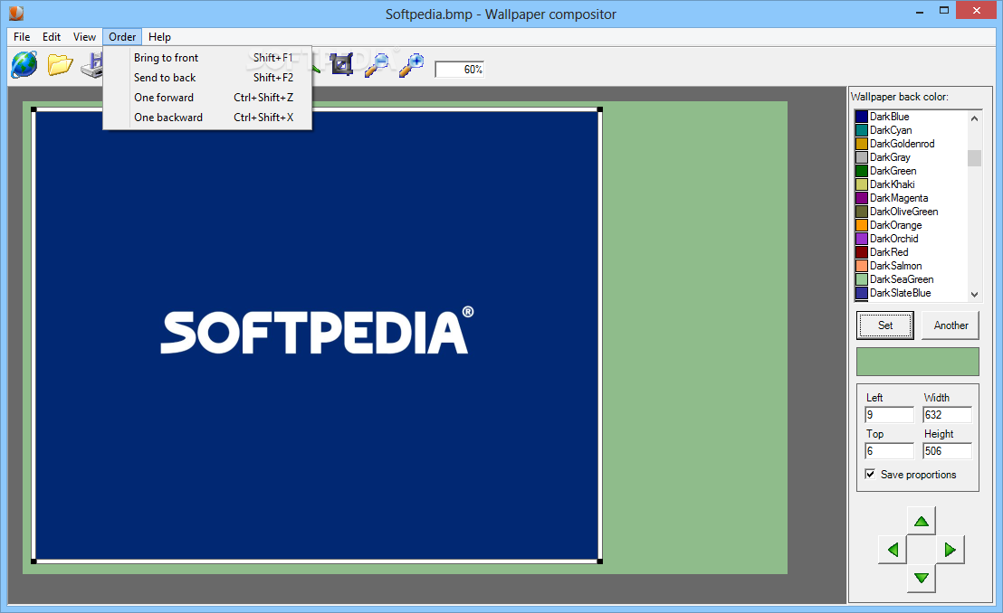Viewport: 1003px width, 613px height.
Task: Click bottom-right resize handle of image
Action: click(600, 561)
